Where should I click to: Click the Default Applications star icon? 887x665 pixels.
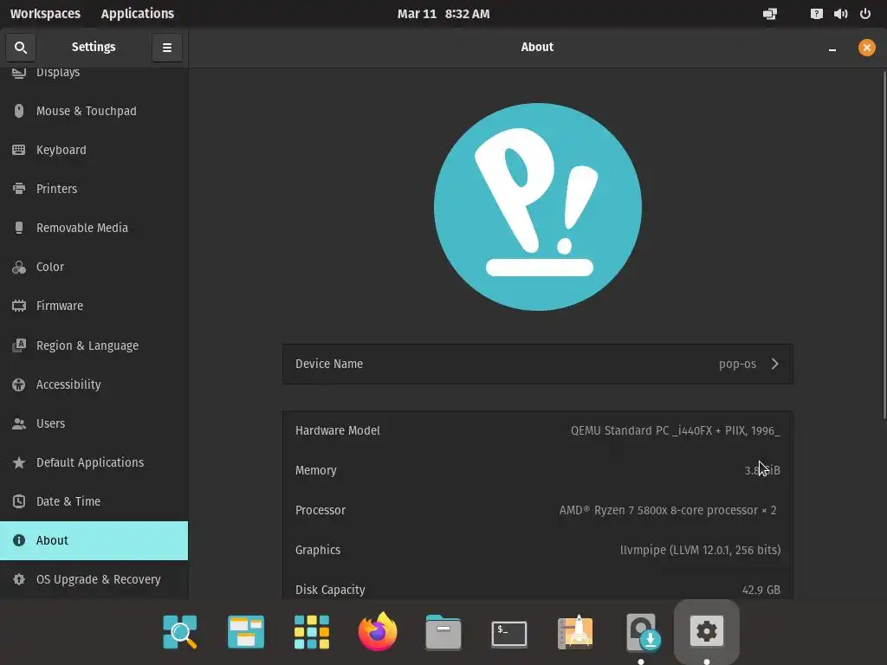click(19, 462)
